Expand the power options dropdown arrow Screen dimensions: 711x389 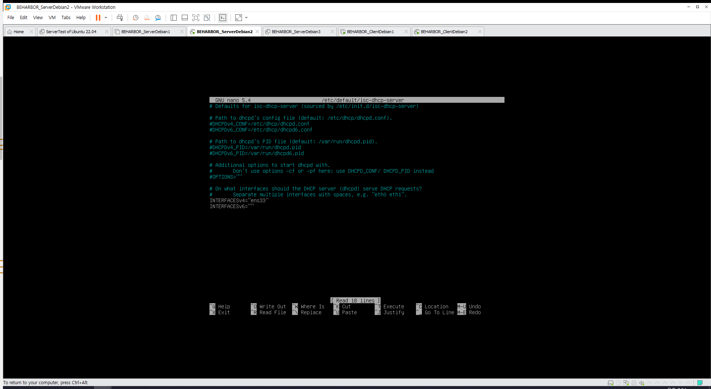(x=106, y=18)
